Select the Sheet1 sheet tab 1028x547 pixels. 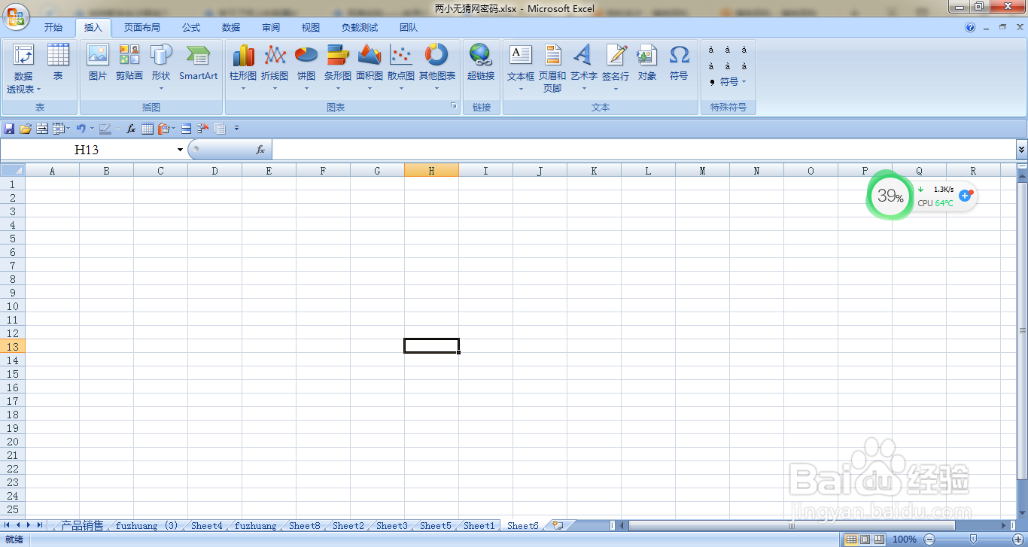tap(479, 525)
